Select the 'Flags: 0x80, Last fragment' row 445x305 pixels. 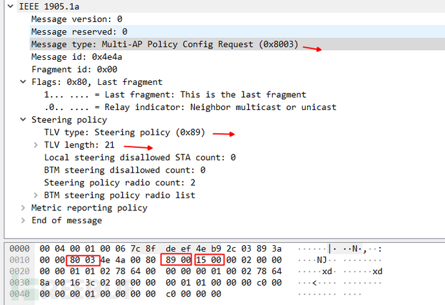tap(97, 82)
